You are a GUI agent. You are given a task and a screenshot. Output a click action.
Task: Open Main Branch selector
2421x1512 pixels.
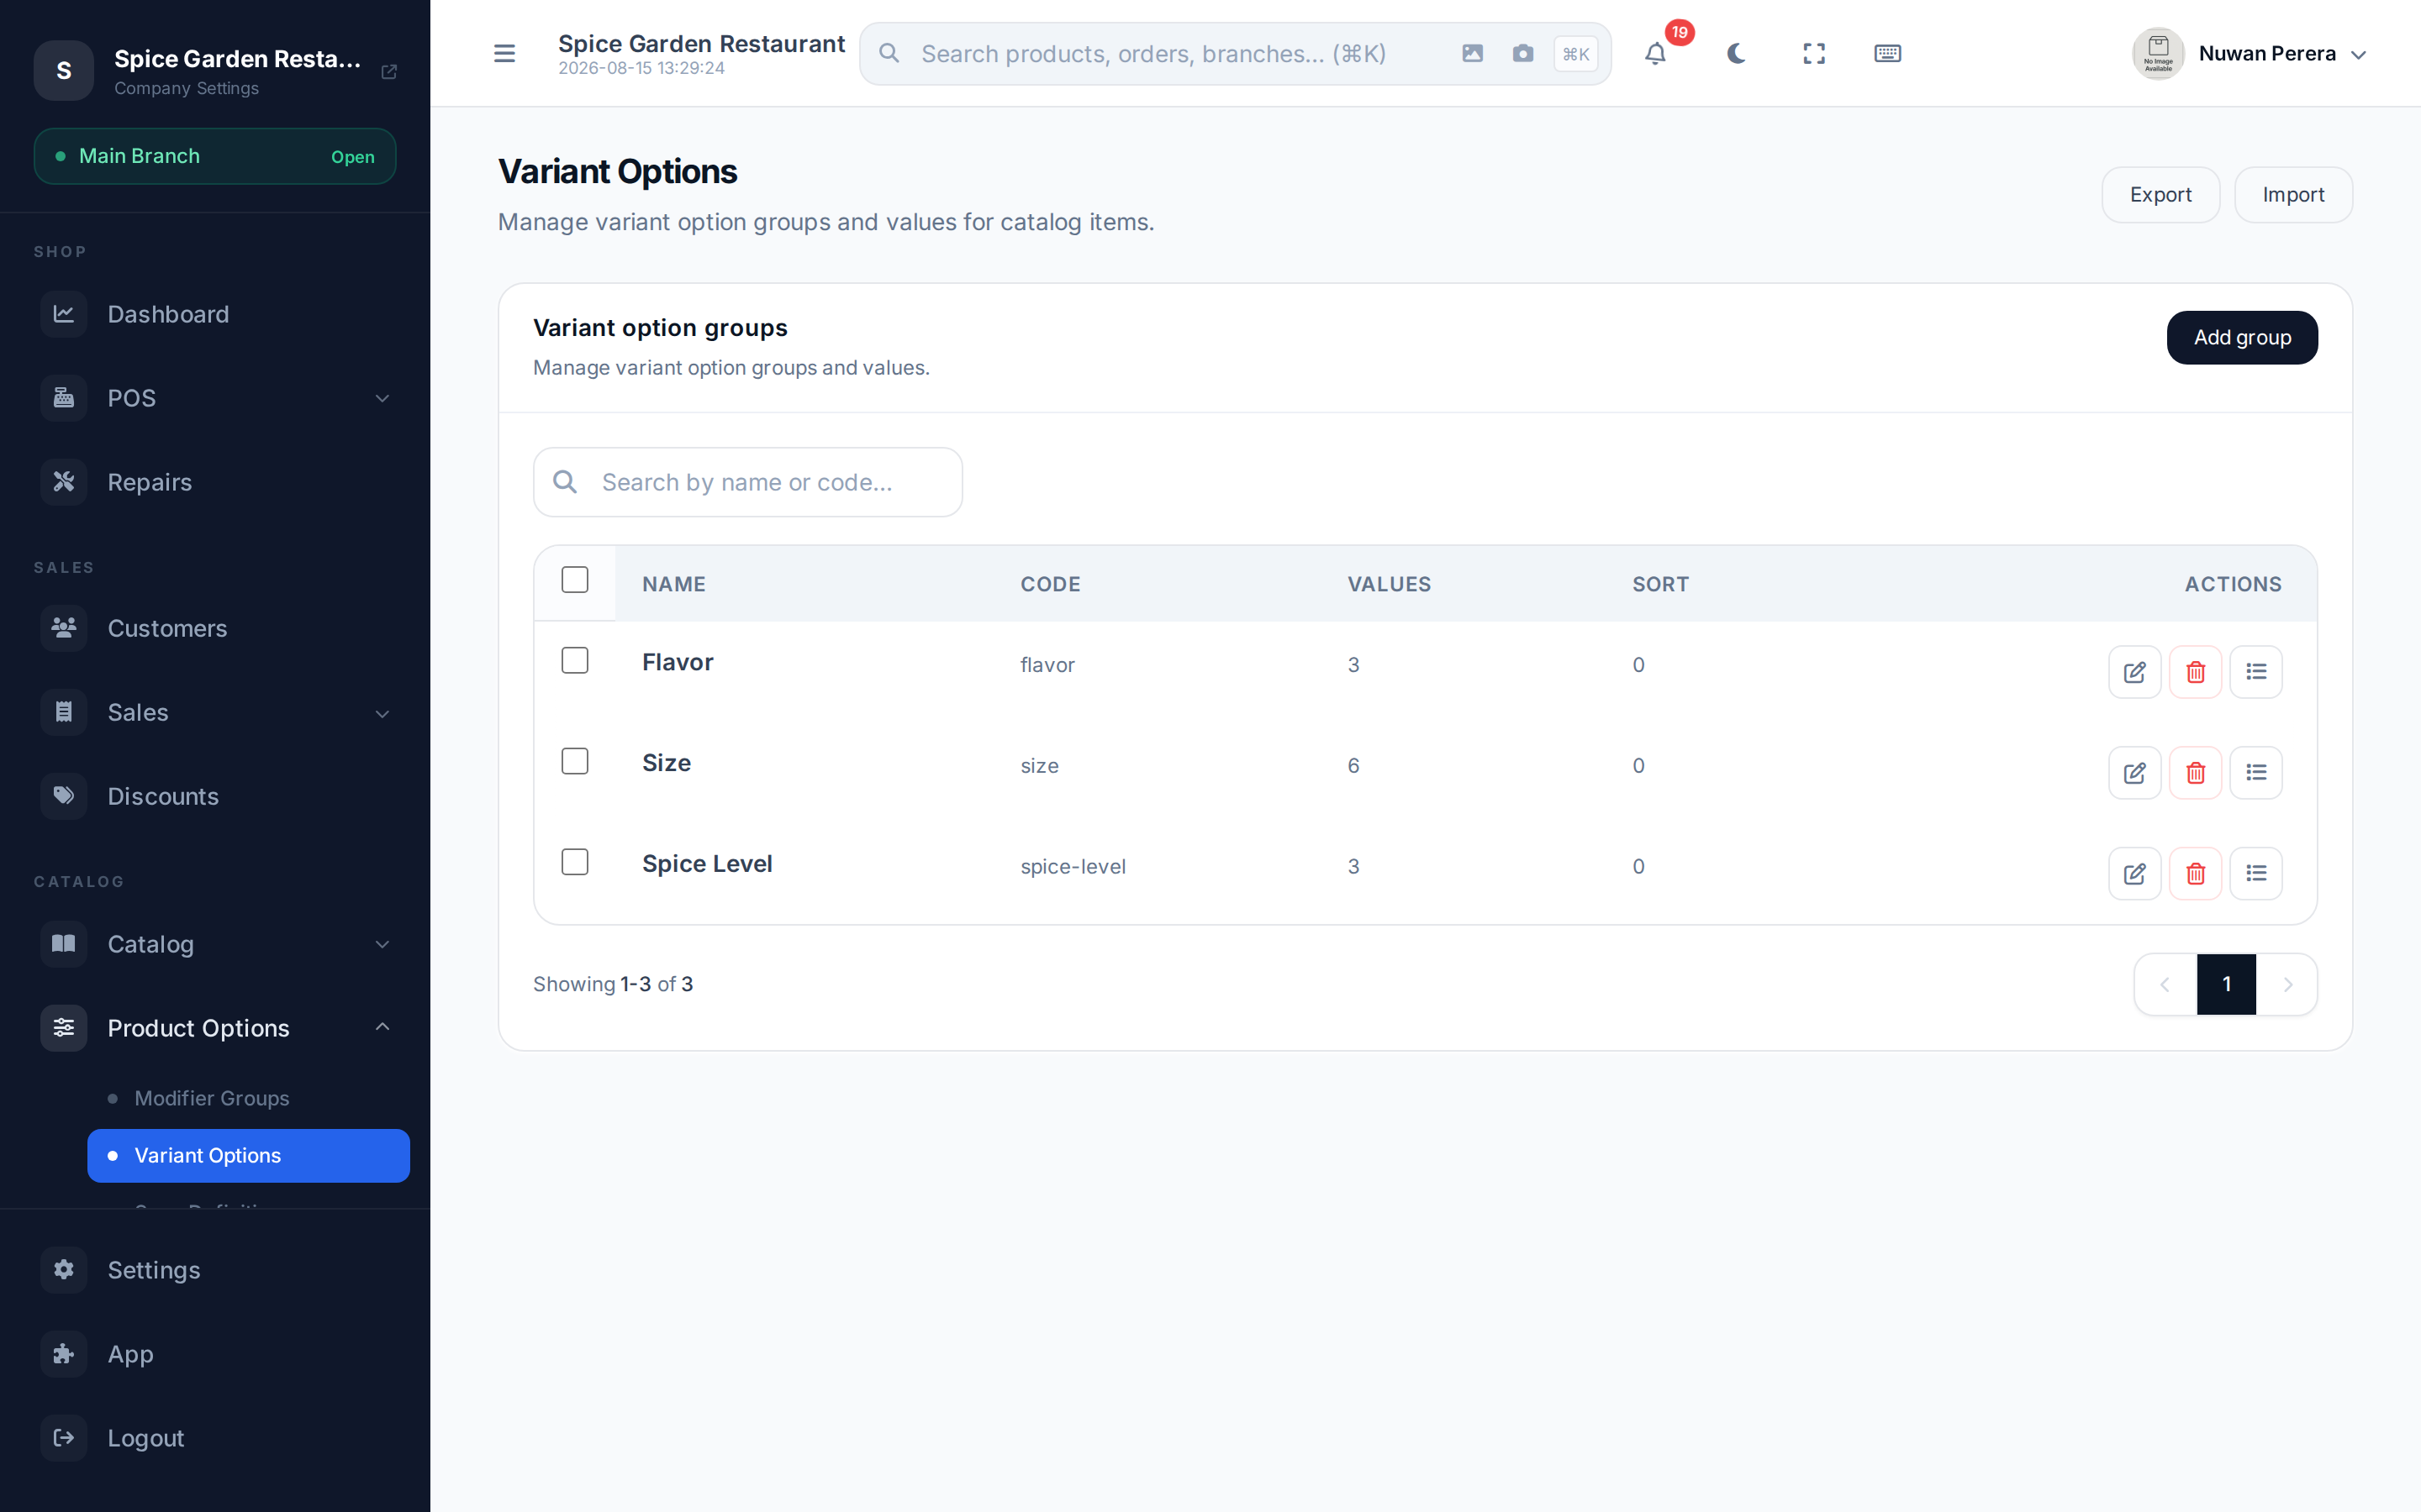215,156
